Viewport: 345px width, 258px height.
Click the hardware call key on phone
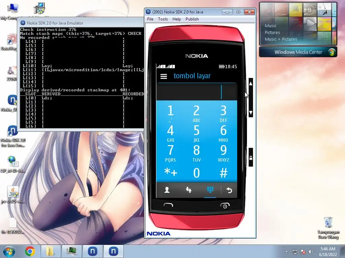pos(168,205)
